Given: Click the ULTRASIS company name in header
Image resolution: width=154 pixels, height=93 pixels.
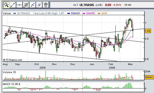Looking at the screenshot, I should click(87, 5).
